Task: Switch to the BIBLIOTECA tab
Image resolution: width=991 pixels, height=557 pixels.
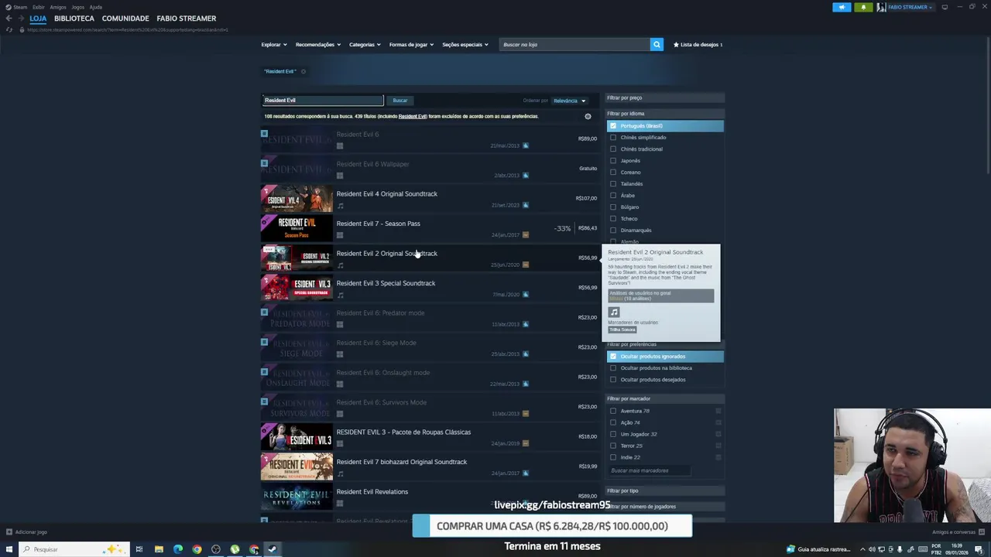Action: tap(74, 19)
